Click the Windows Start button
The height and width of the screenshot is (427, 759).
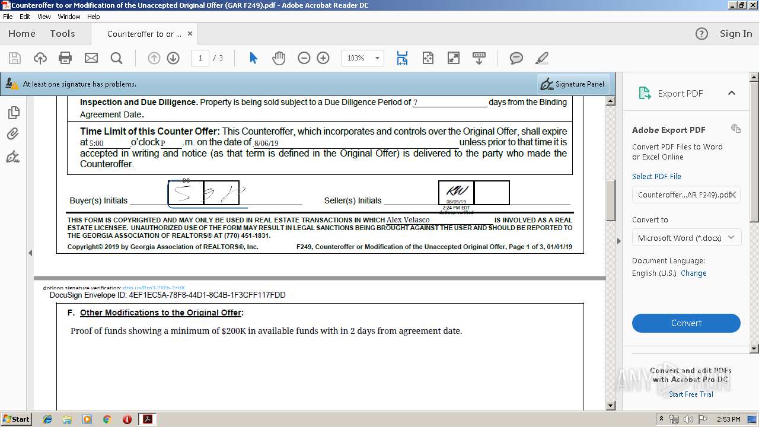click(16, 419)
